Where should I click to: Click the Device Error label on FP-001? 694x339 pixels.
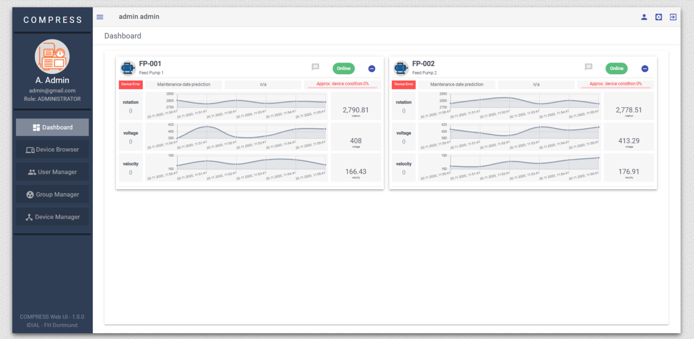pyautogui.click(x=131, y=84)
